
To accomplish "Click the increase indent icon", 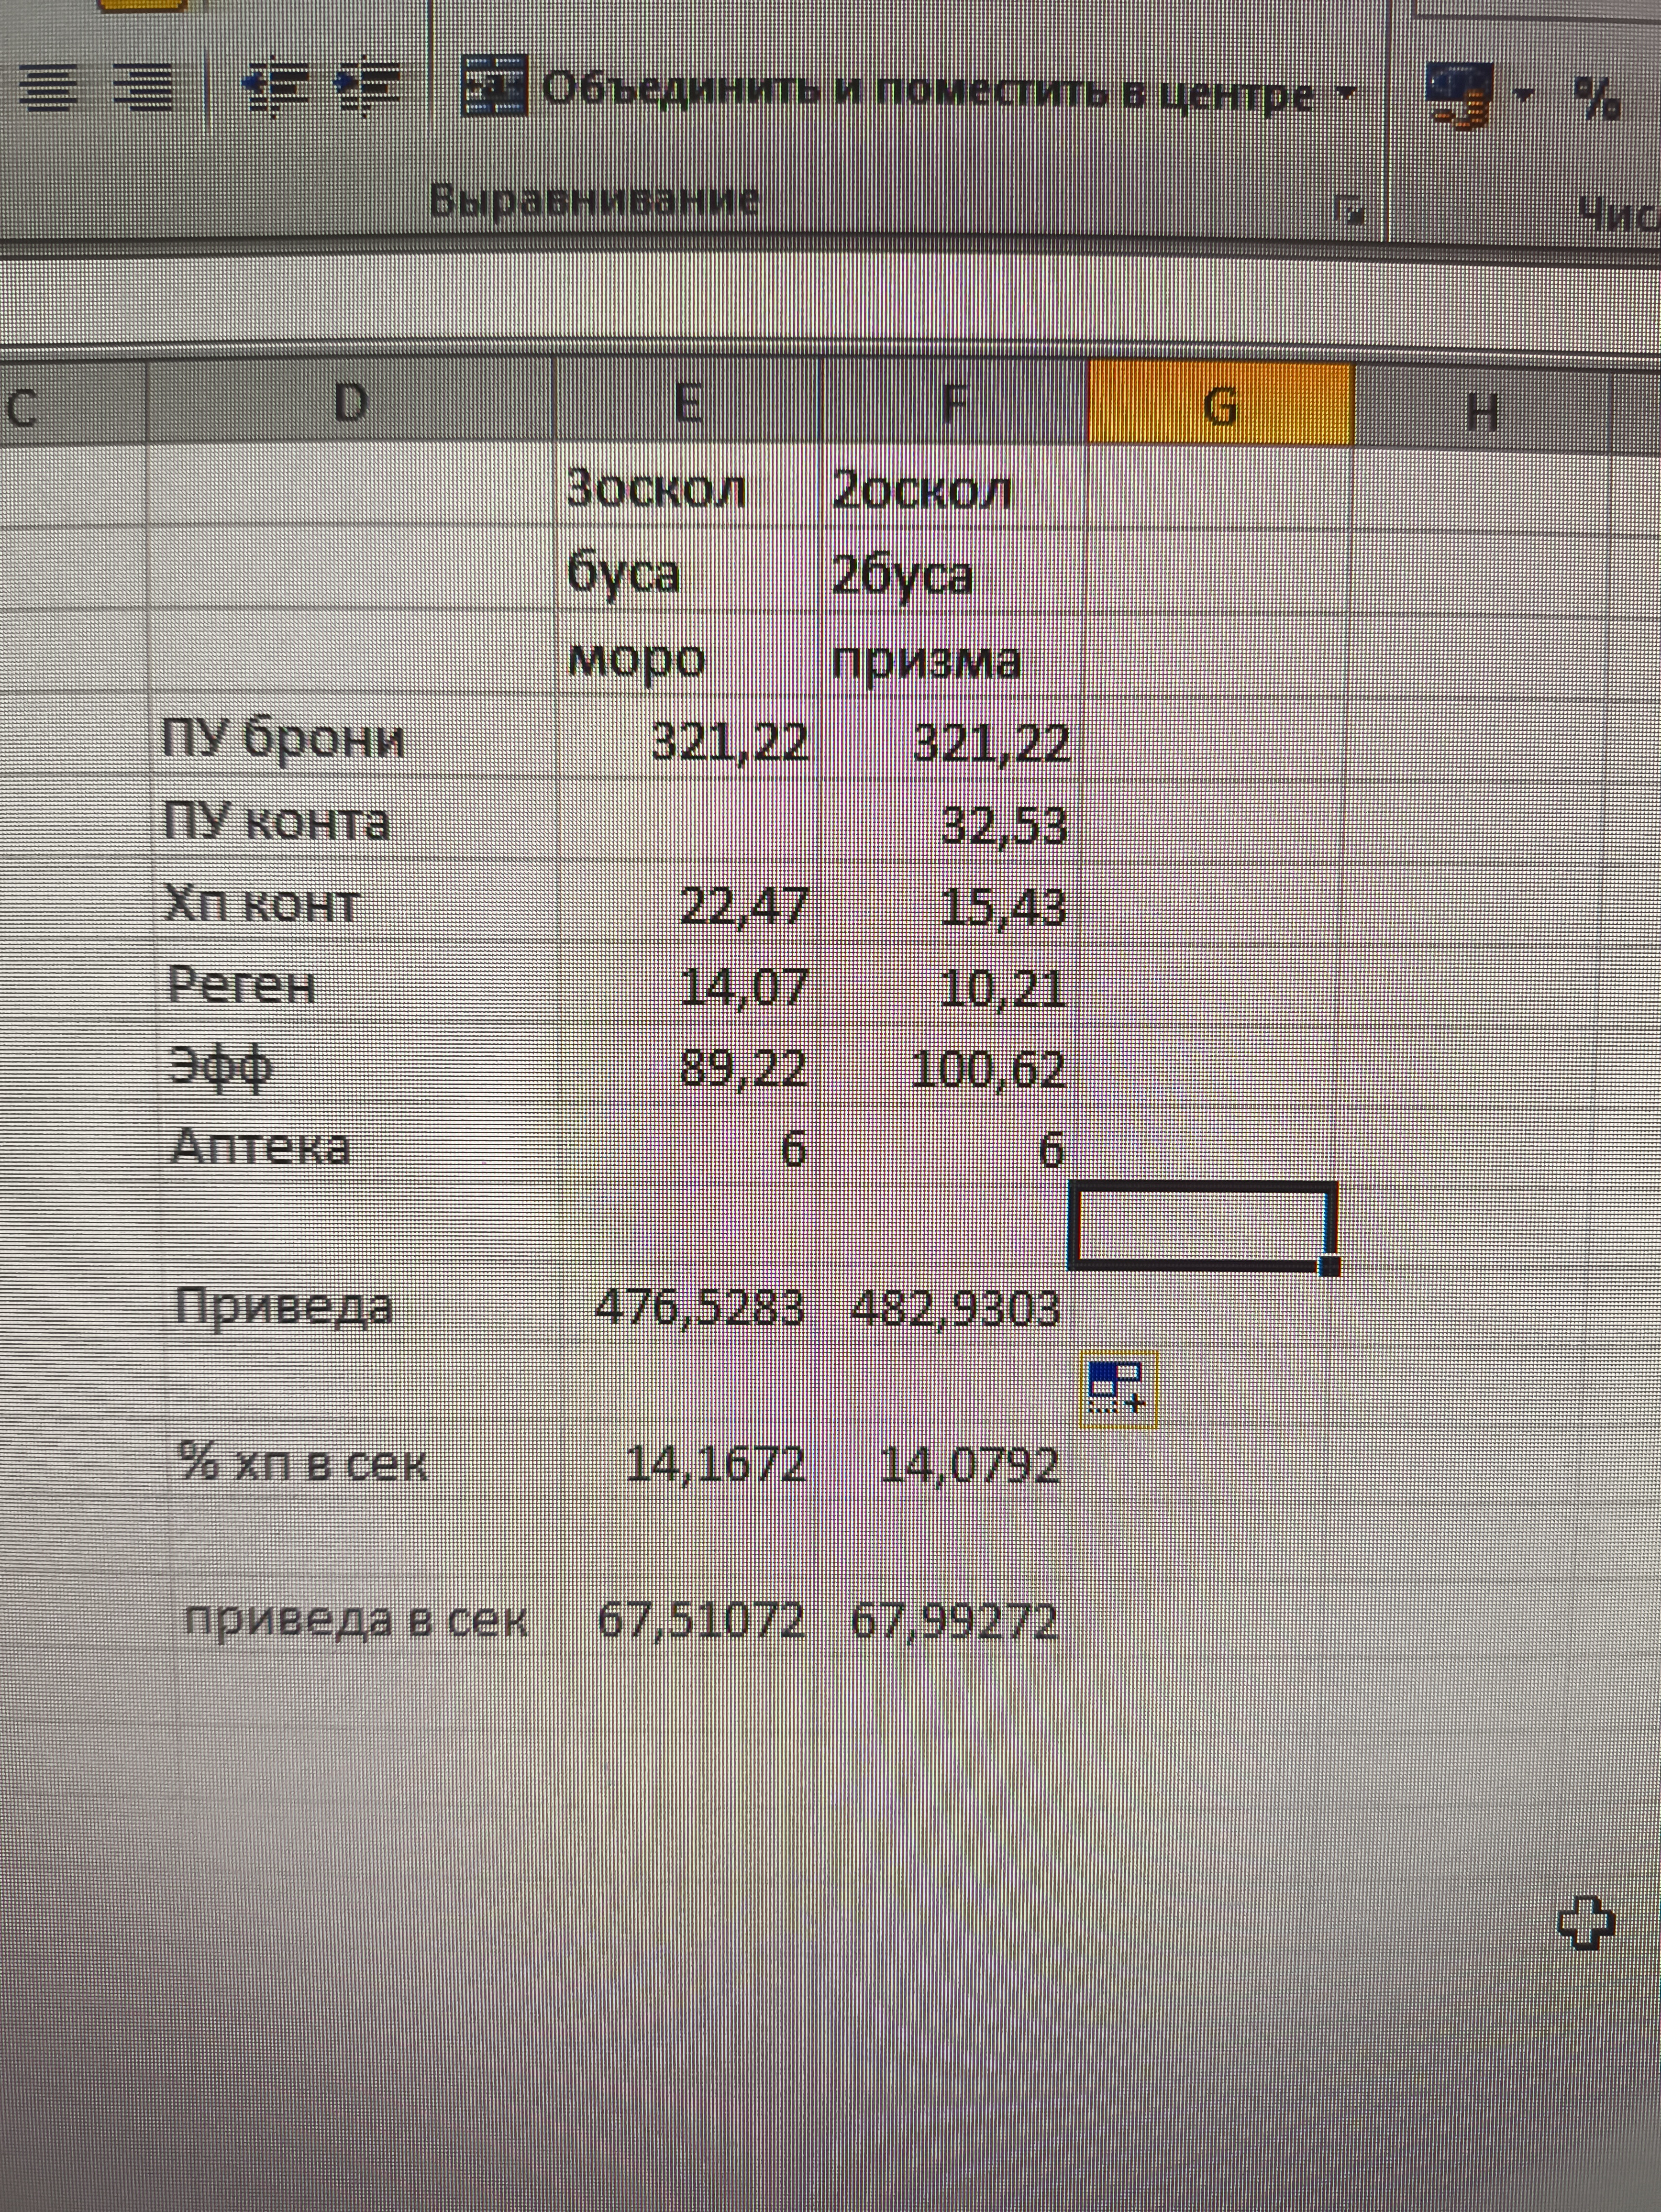I will point(367,88).
